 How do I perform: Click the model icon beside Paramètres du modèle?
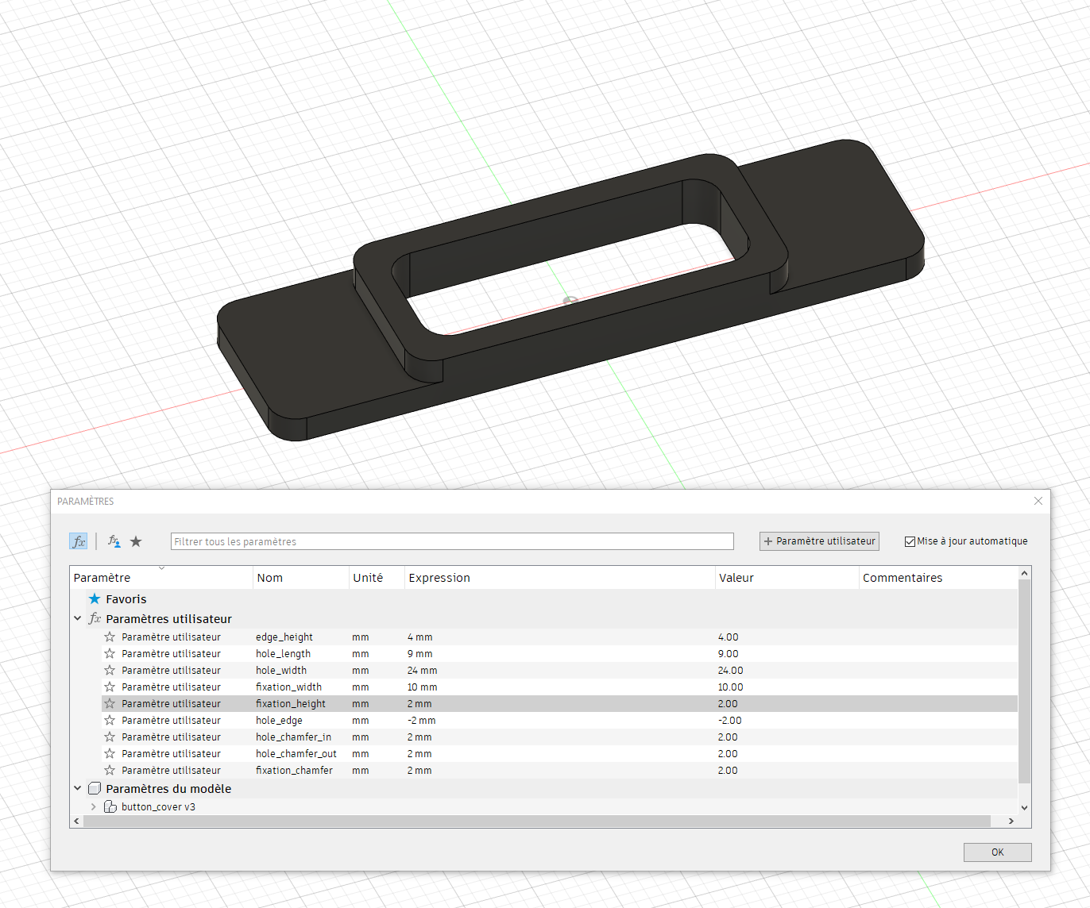pyautogui.click(x=95, y=788)
